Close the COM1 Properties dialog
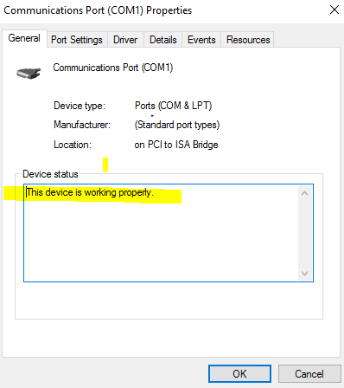This screenshot has height=388, width=344. click(334, 10)
